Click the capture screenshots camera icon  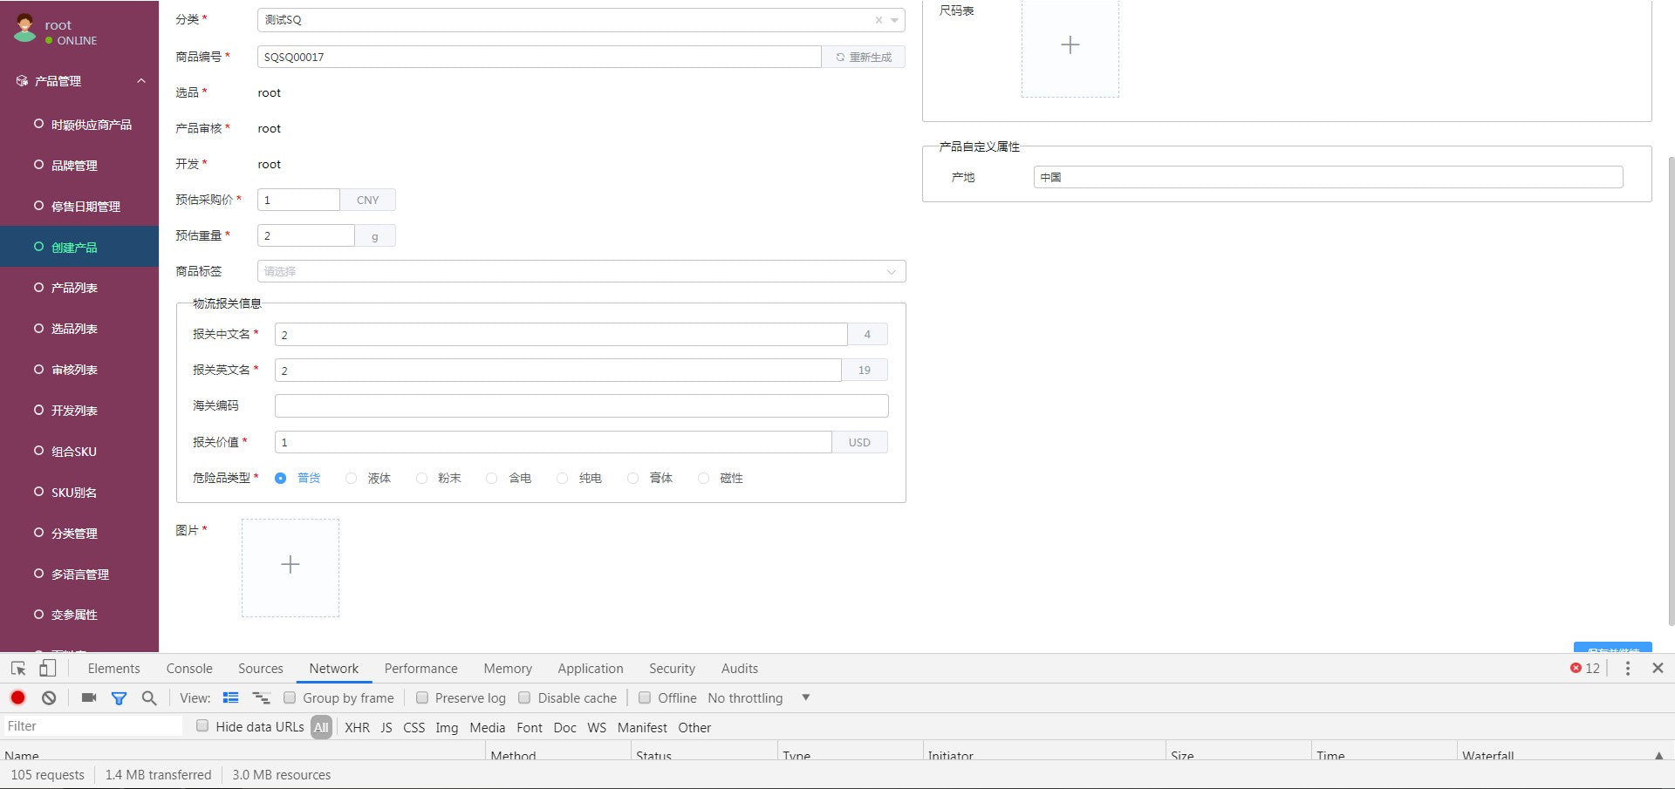[89, 697]
